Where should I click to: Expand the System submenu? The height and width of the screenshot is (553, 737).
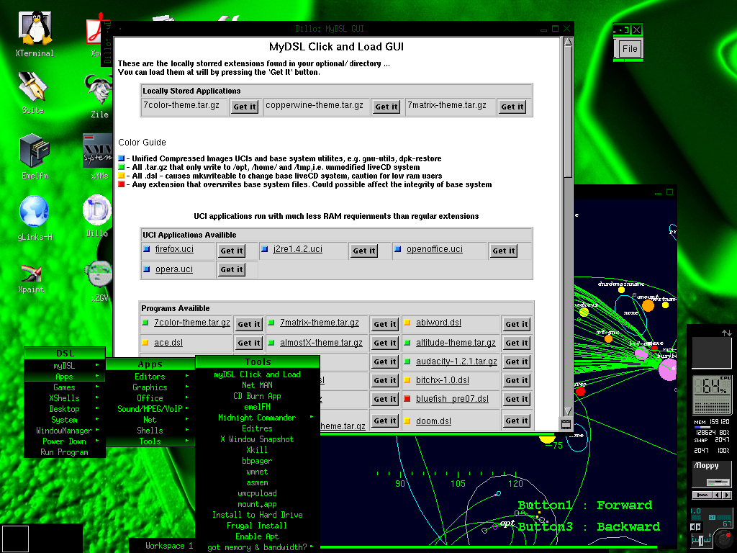tap(64, 420)
